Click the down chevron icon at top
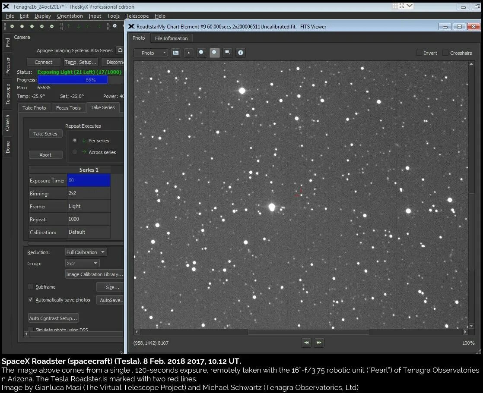The image size is (483, 393). click(x=410, y=6)
